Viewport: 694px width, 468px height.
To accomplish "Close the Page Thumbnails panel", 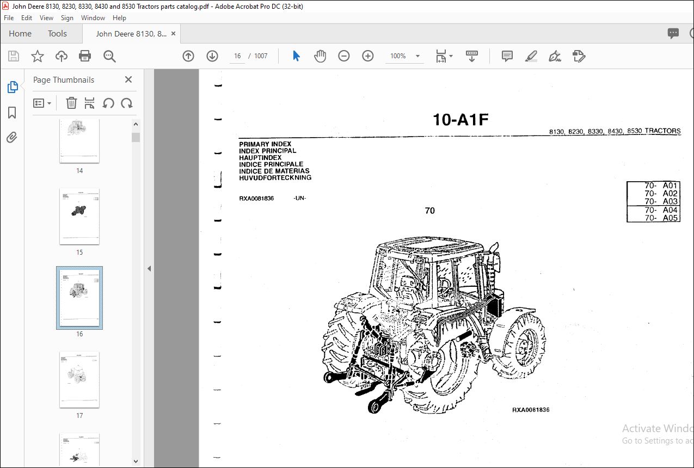I will coord(128,79).
